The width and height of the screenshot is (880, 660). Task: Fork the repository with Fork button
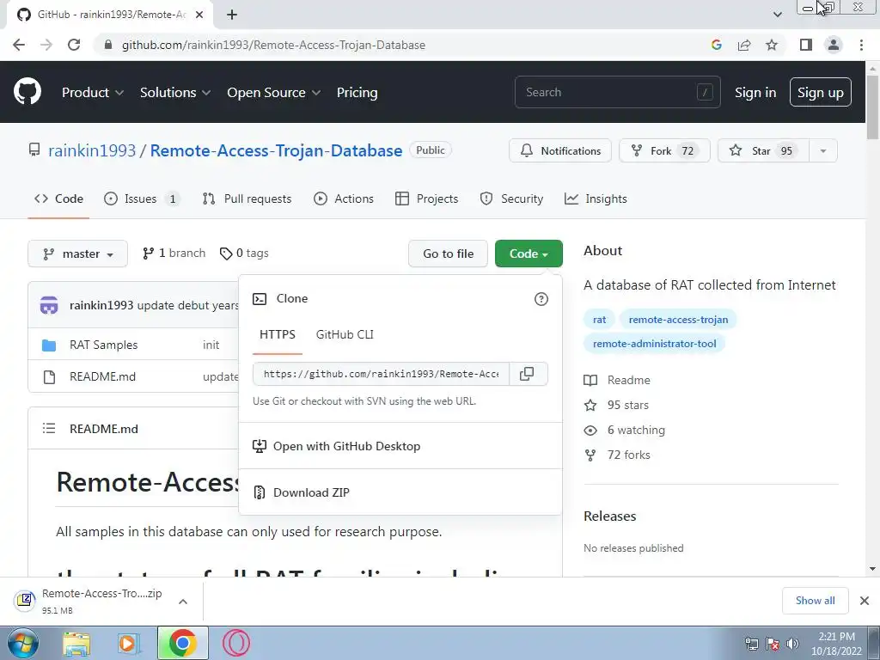click(664, 151)
